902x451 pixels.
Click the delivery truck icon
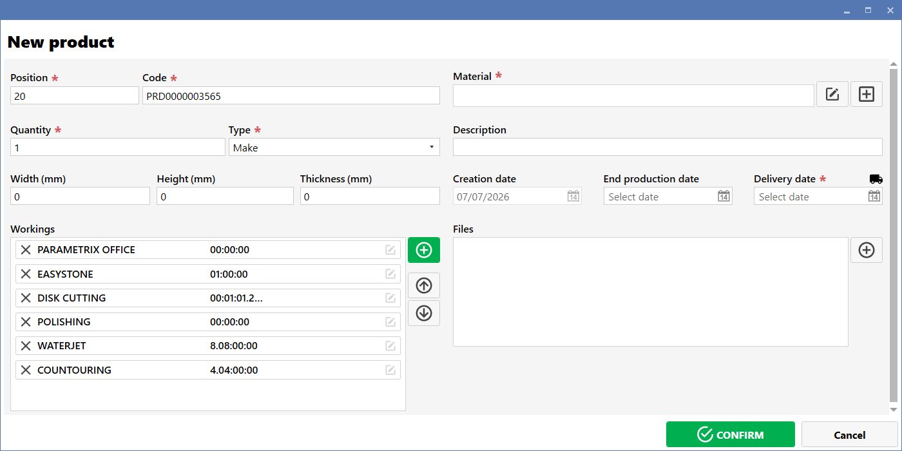[876, 179]
